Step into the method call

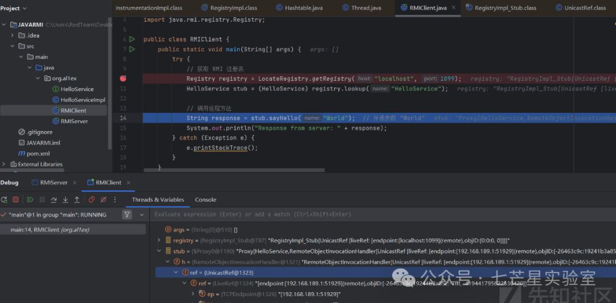click(x=66, y=200)
